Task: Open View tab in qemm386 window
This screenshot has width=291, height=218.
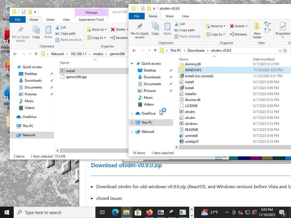Action: 66,20
